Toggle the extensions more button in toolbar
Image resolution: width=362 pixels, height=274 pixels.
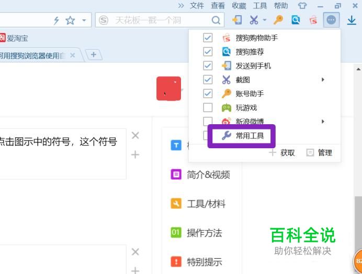(331, 20)
